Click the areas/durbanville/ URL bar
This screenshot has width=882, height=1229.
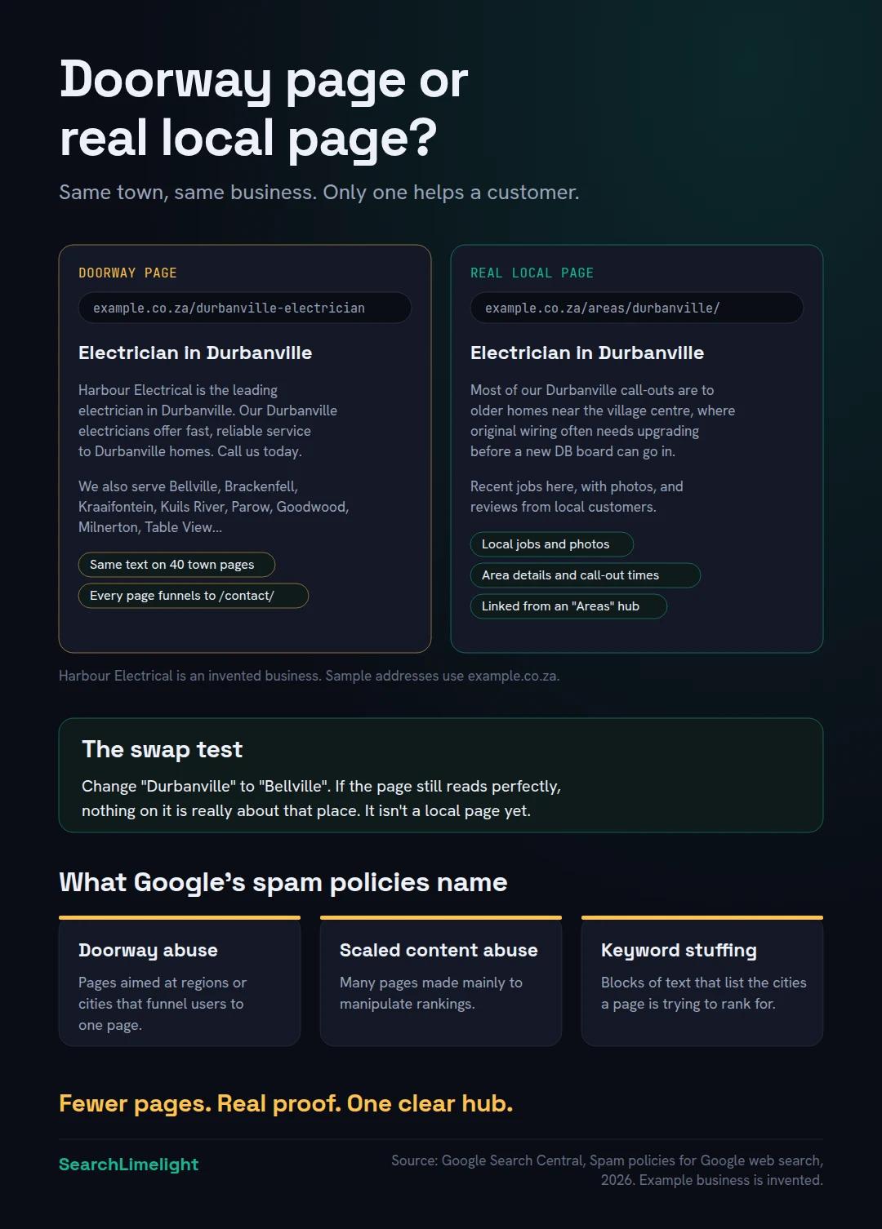click(637, 308)
